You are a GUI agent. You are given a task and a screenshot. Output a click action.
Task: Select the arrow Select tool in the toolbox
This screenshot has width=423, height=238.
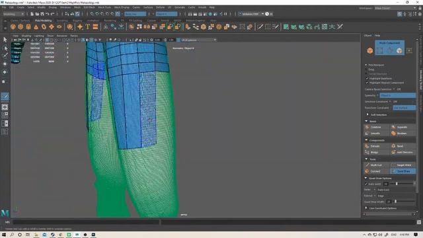[x=5, y=40]
